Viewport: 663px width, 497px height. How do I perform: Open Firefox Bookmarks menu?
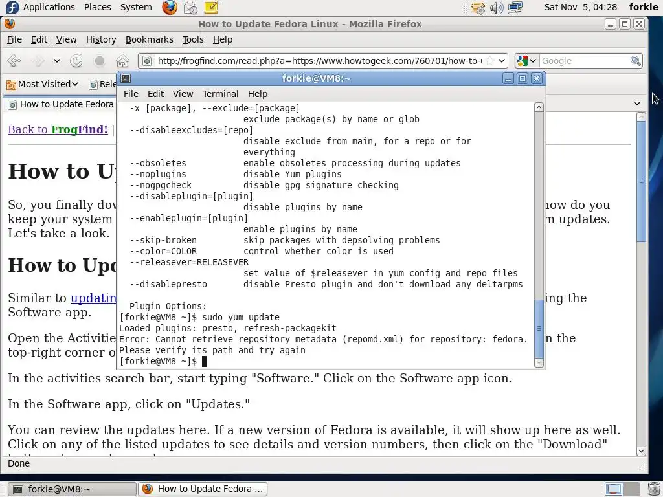click(150, 39)
